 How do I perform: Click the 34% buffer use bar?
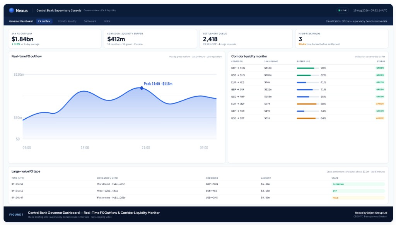308,111
